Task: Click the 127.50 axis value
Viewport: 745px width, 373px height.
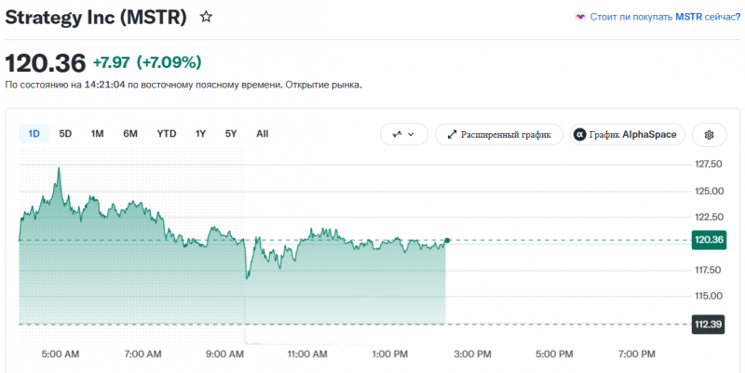Action: [709, 165]
